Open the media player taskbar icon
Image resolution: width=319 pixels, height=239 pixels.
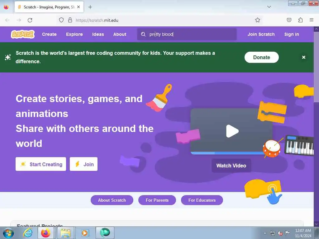[85, 233]
